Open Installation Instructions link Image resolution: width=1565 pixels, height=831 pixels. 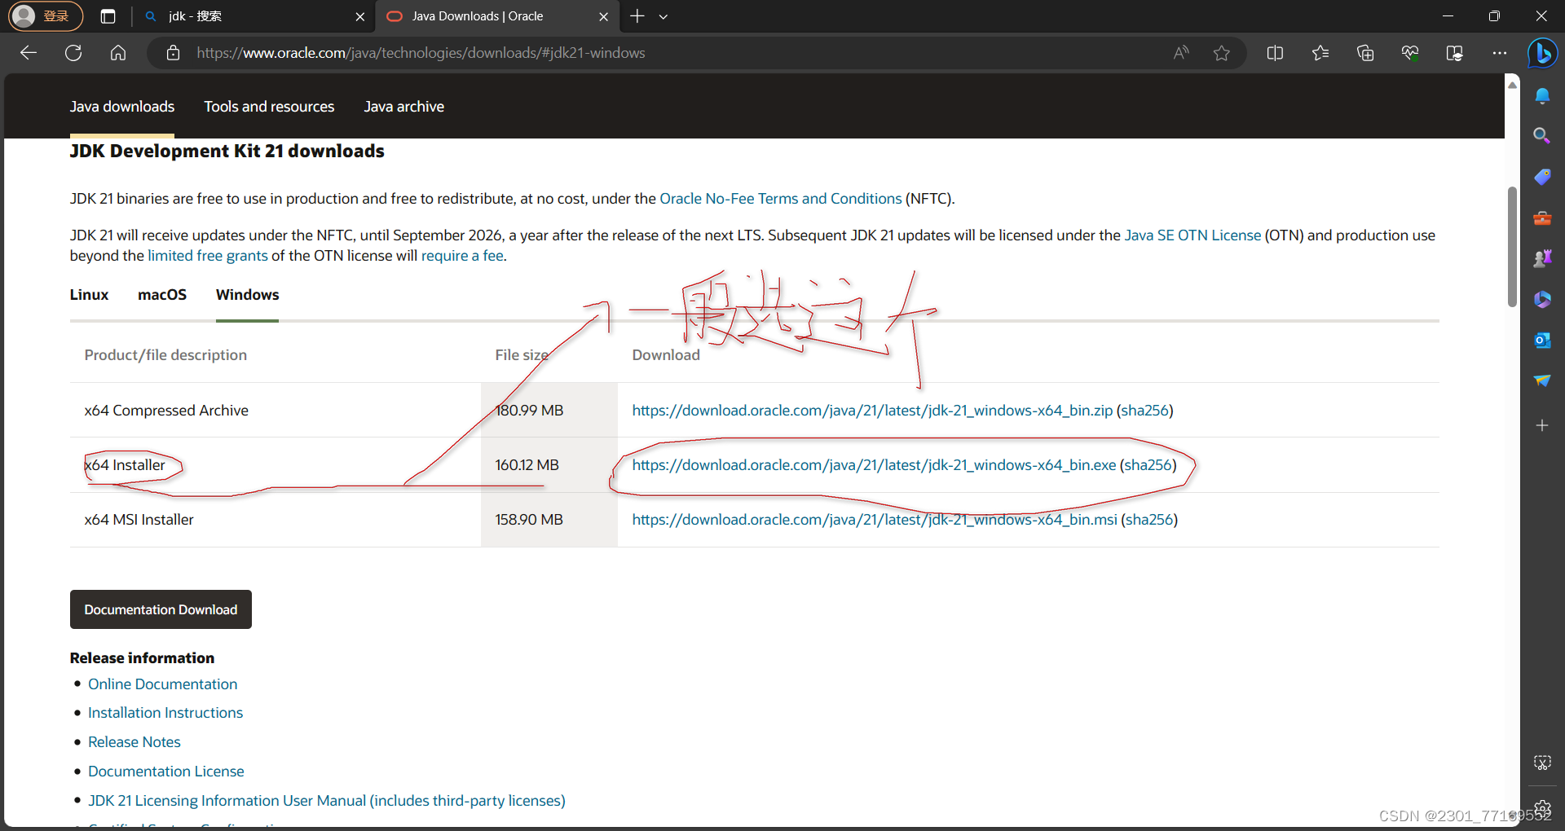pos(165,713)
